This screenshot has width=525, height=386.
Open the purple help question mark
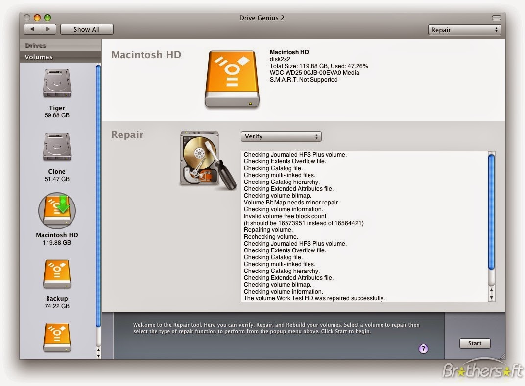click(x=423, y=349)
